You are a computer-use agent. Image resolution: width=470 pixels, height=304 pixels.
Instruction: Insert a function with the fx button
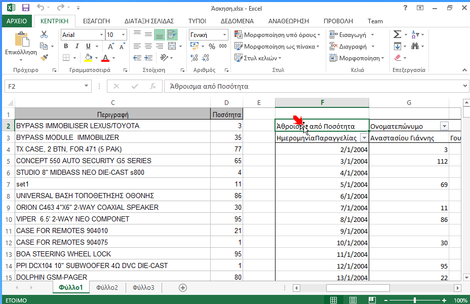point(153,86)
